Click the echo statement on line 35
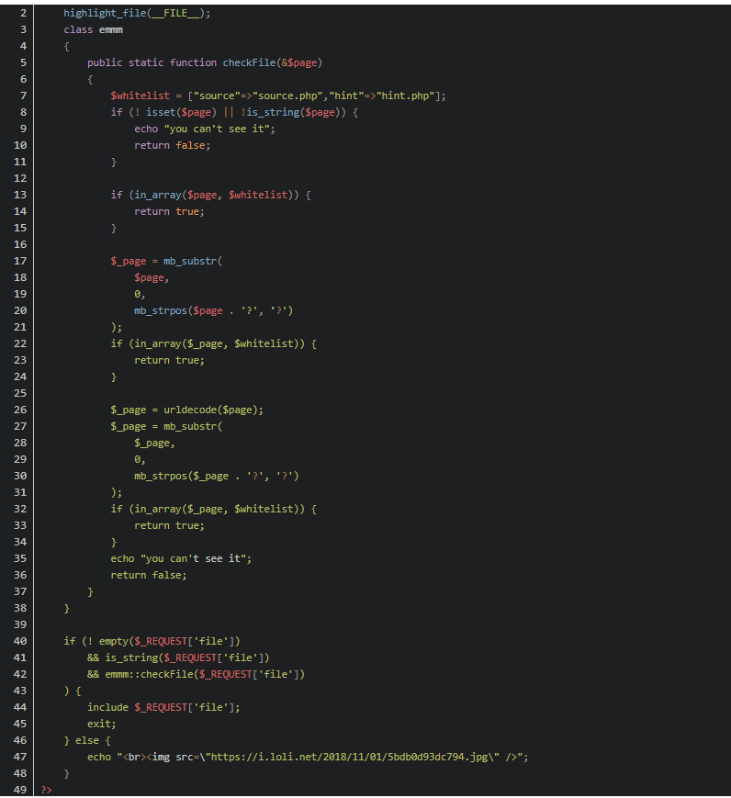The width and height of the screenshot is (731, 798). tap(181, 559)
